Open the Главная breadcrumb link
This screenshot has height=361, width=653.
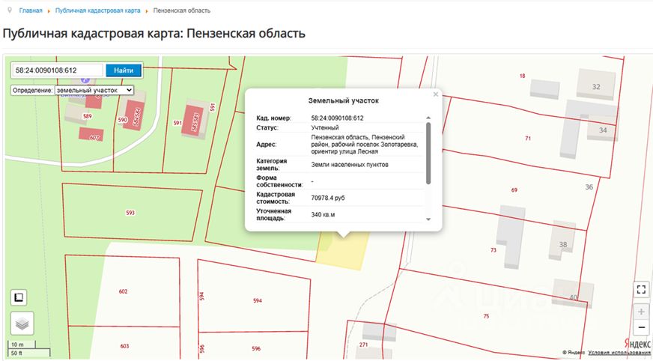31,10
